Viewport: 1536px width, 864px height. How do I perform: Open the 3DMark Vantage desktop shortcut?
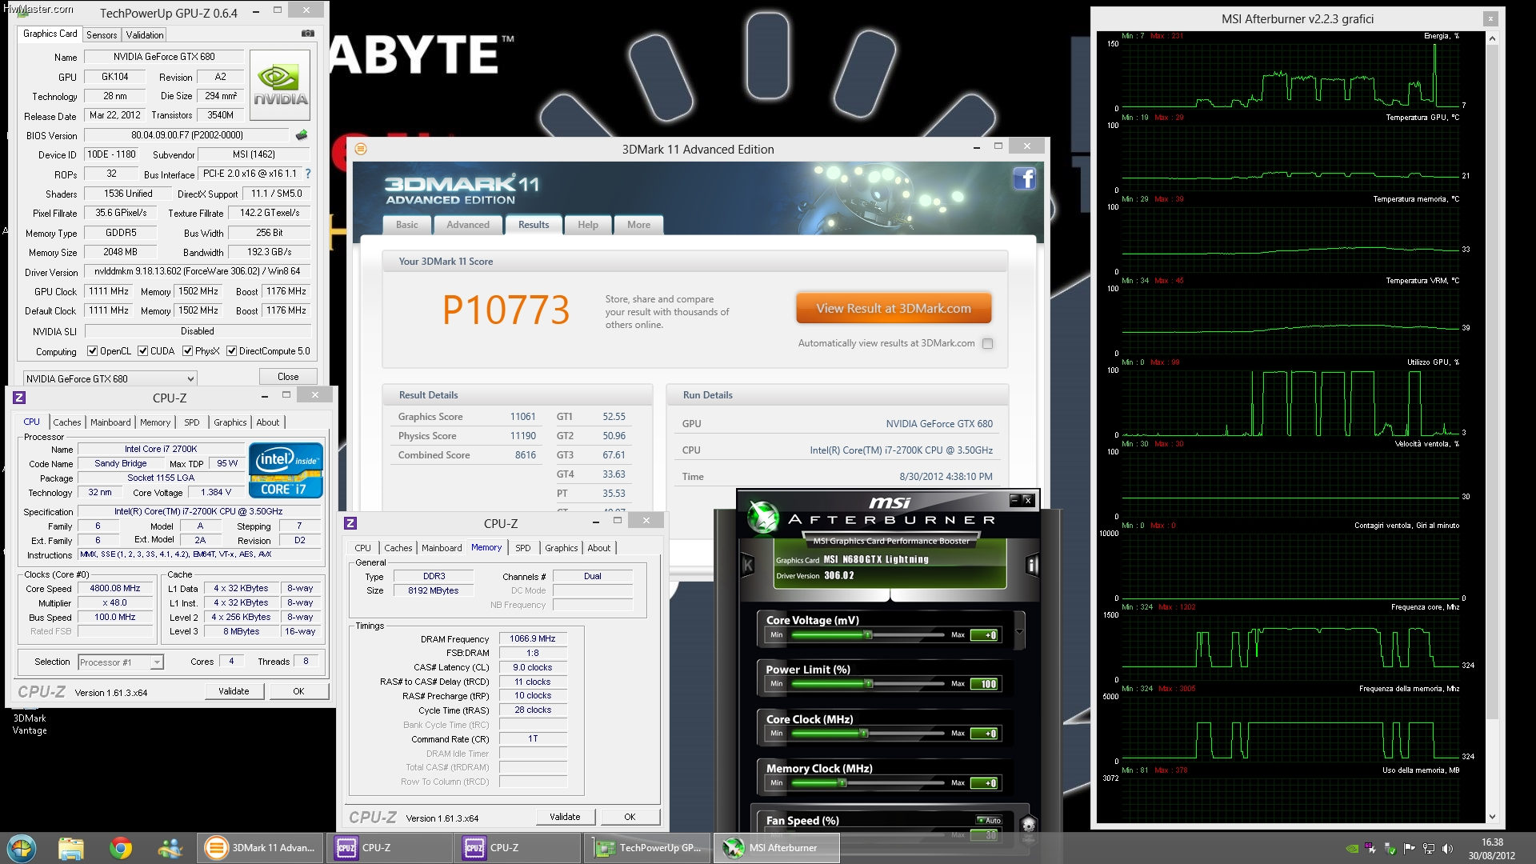tap(30, 724)
